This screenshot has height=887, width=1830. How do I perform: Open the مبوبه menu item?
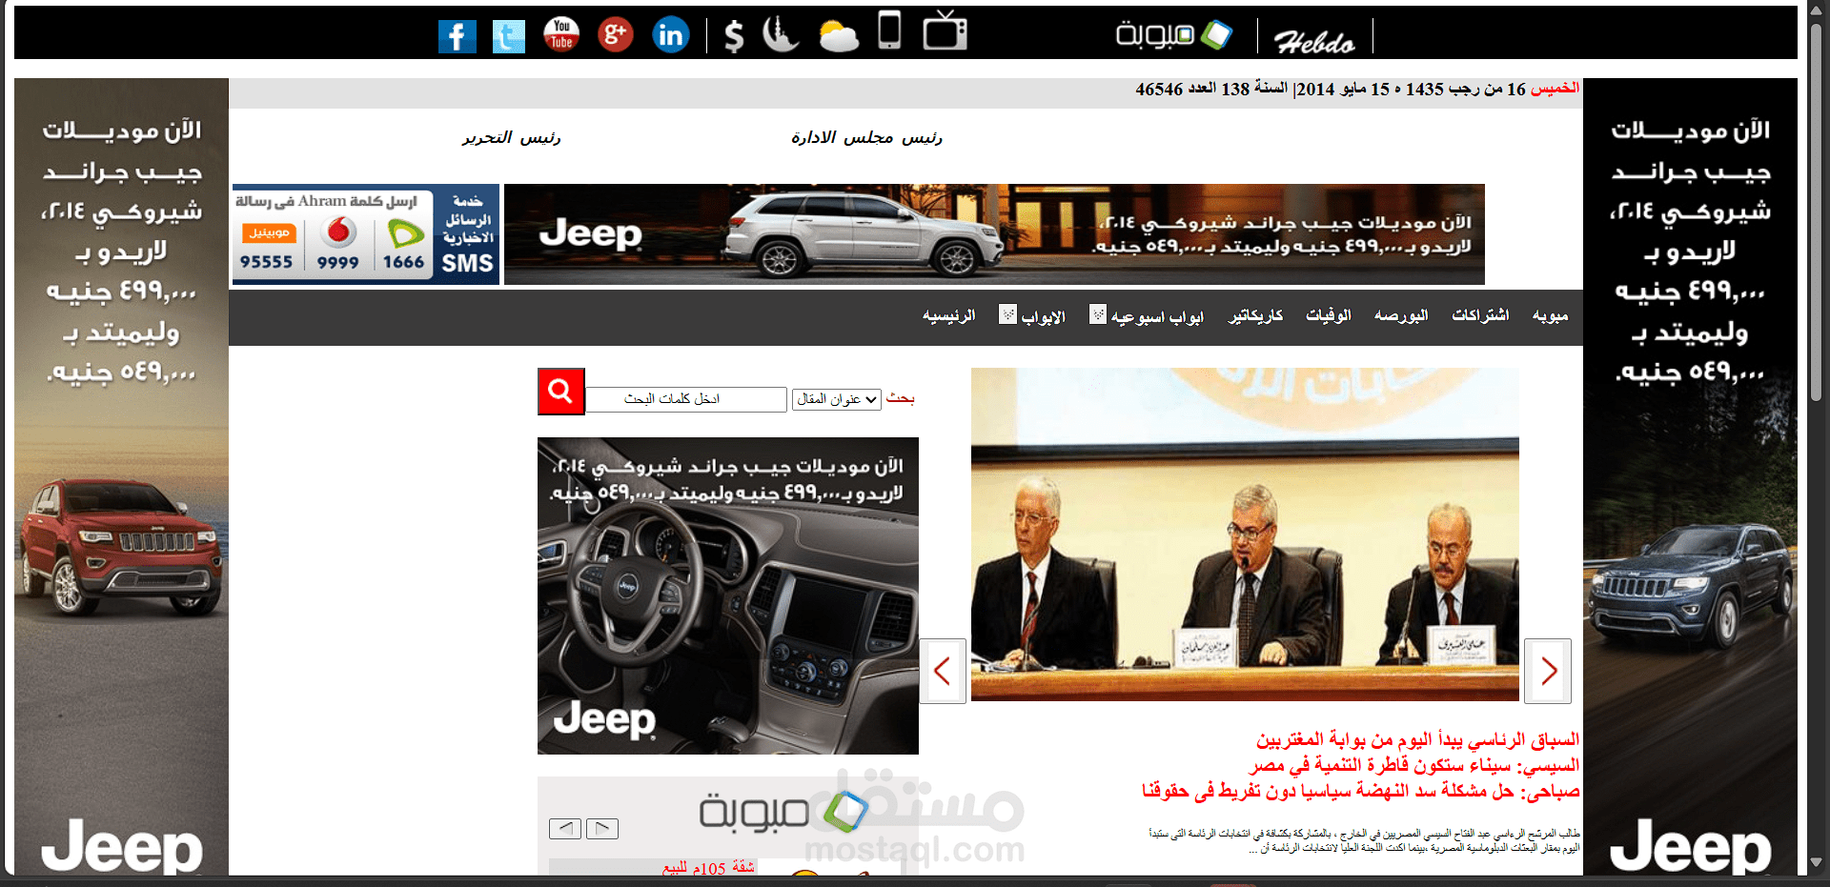click(1550, 315)
